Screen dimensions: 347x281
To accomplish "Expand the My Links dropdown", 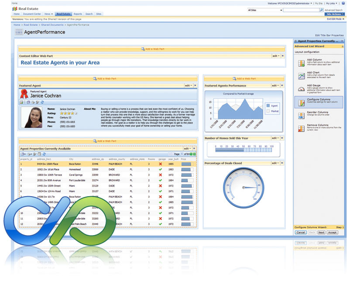I will point(332,3).
